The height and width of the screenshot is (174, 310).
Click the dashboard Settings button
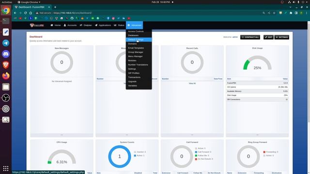coord(282,37)
